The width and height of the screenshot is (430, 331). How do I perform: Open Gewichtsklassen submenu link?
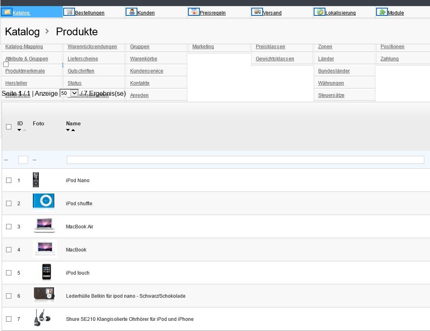tap(275, 59)
